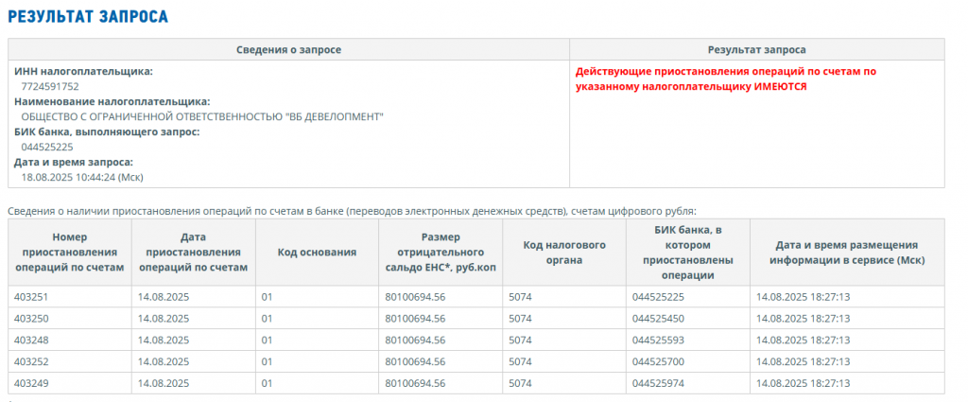Click basis code 01 in row 403250
Screen dimensions: 968x402
point(267,319)
